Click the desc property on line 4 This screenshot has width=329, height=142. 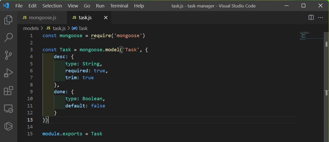pyautogui.click(x=59, y=57)
